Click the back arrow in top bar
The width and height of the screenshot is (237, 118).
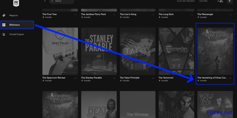[x=45, y=1]
